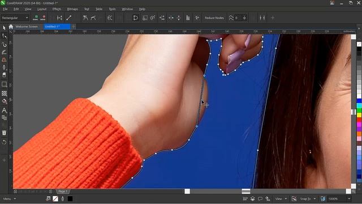Select the Freehand curve tool

click(x=4, y=44)
